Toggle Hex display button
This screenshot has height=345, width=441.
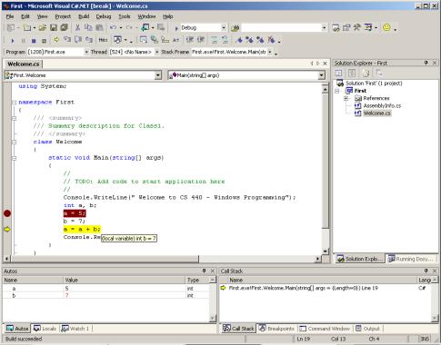tap(103, 40)
